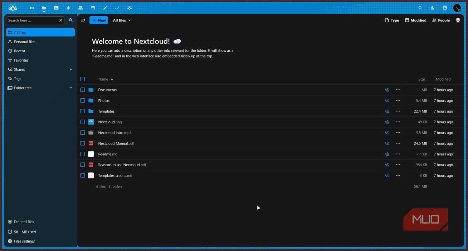This screenshot has width=468, height=251.
Task: Expand the Folder tree chevron
Action: pos(71,88)
